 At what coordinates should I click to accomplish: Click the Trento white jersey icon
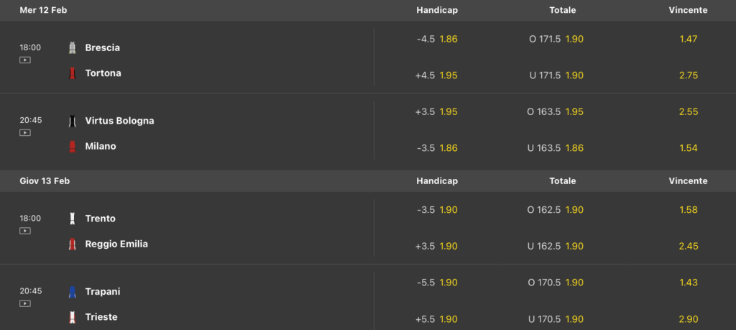[72, 219]
